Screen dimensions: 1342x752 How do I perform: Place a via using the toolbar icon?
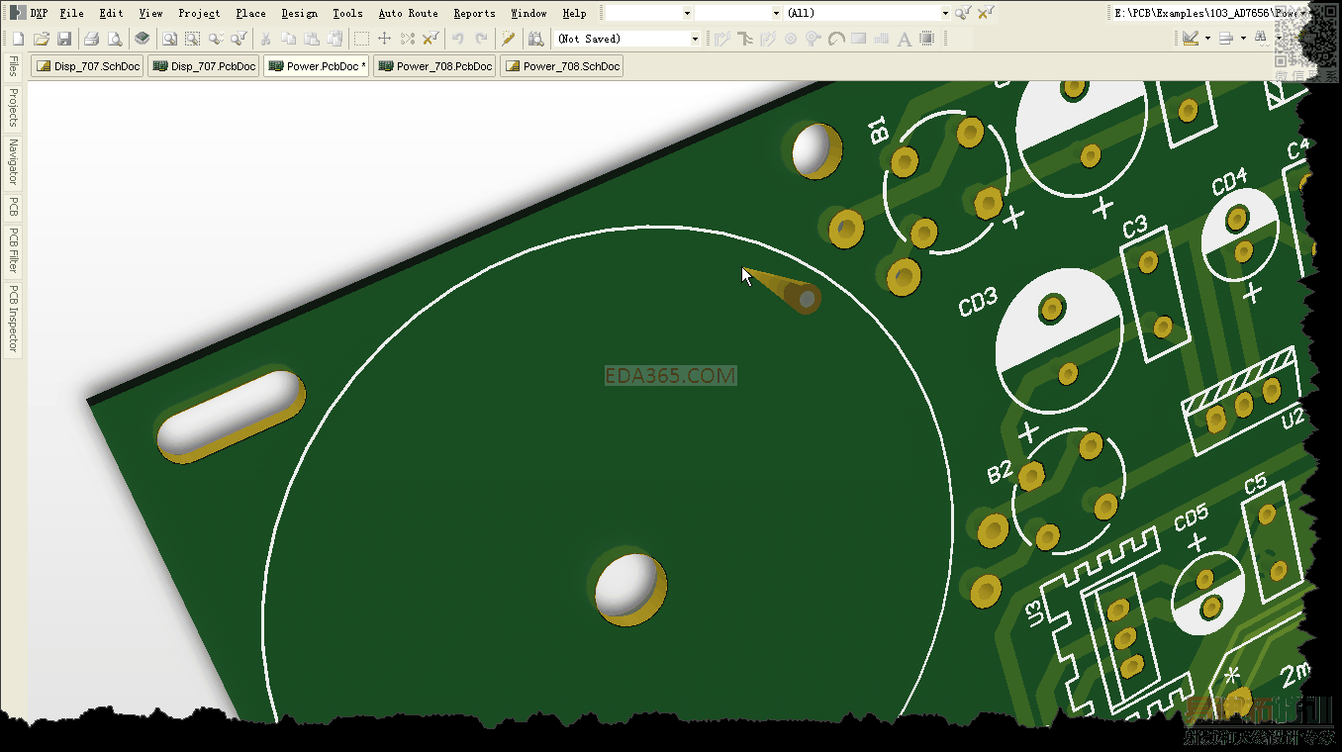tap(814, 39)
